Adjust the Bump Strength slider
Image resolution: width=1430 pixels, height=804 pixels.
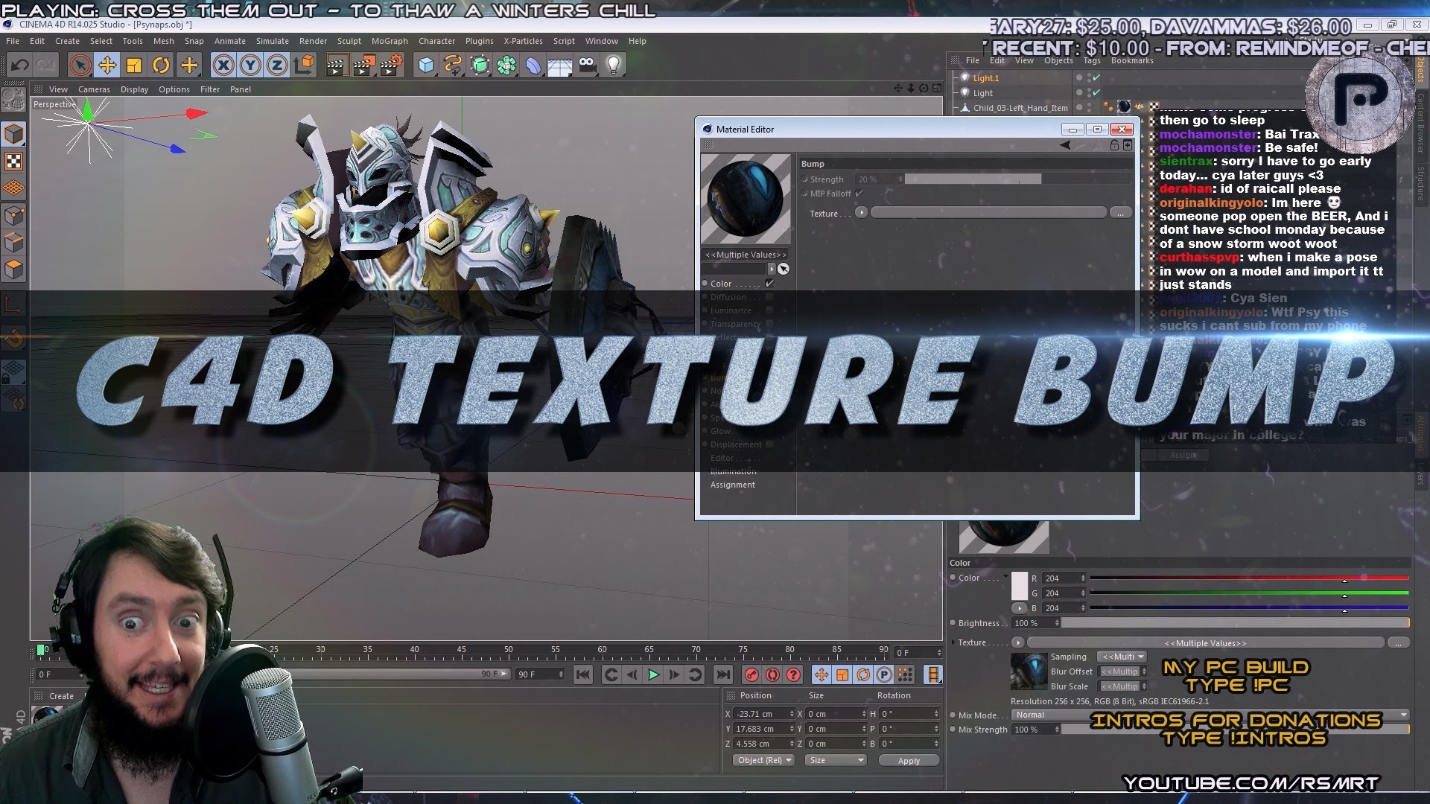(1018, 179)
